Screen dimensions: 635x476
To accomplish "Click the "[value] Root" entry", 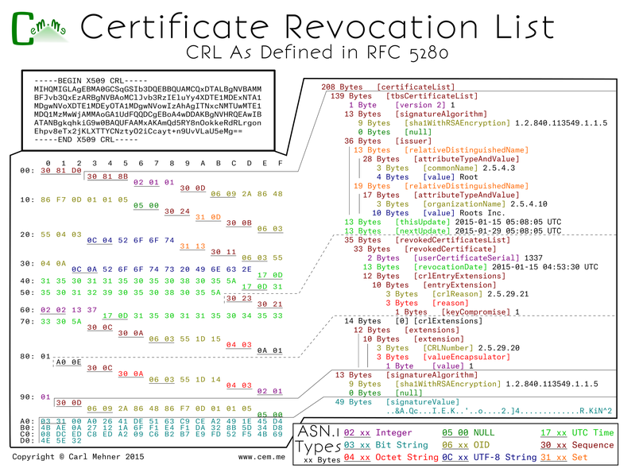I will pyautogui.click(x=450, y=177).
